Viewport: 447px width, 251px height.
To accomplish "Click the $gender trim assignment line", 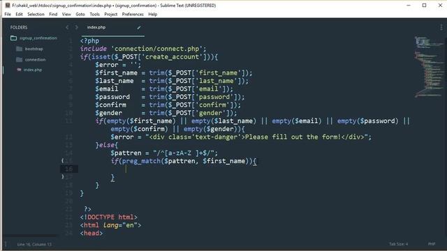I will [x=166, y=113].
